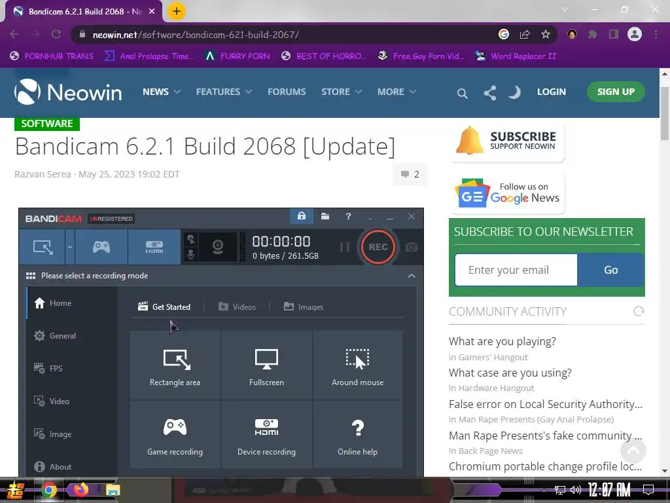Open About in the Bandicam sidebar
This screenshot has width=670, height=503.
(71, 466)
